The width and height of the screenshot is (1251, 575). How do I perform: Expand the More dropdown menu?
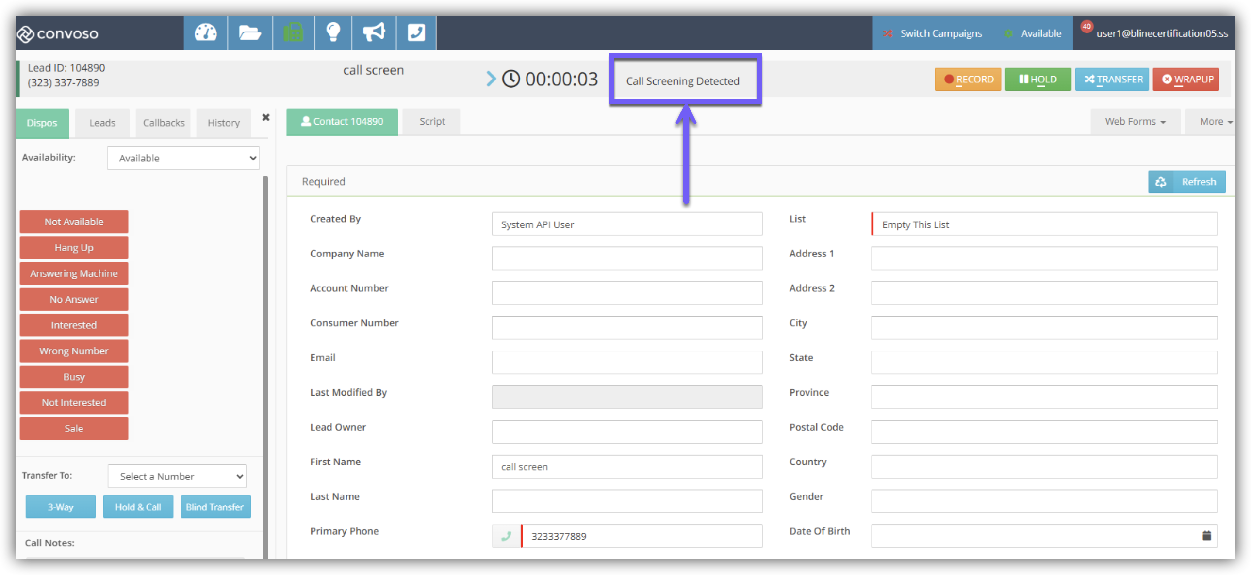(1215, 122)
